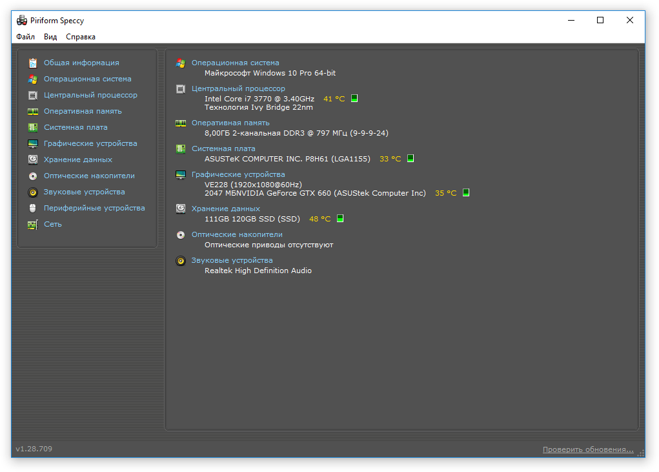Click the GPU temperature value 35 °C

(446, 193)
